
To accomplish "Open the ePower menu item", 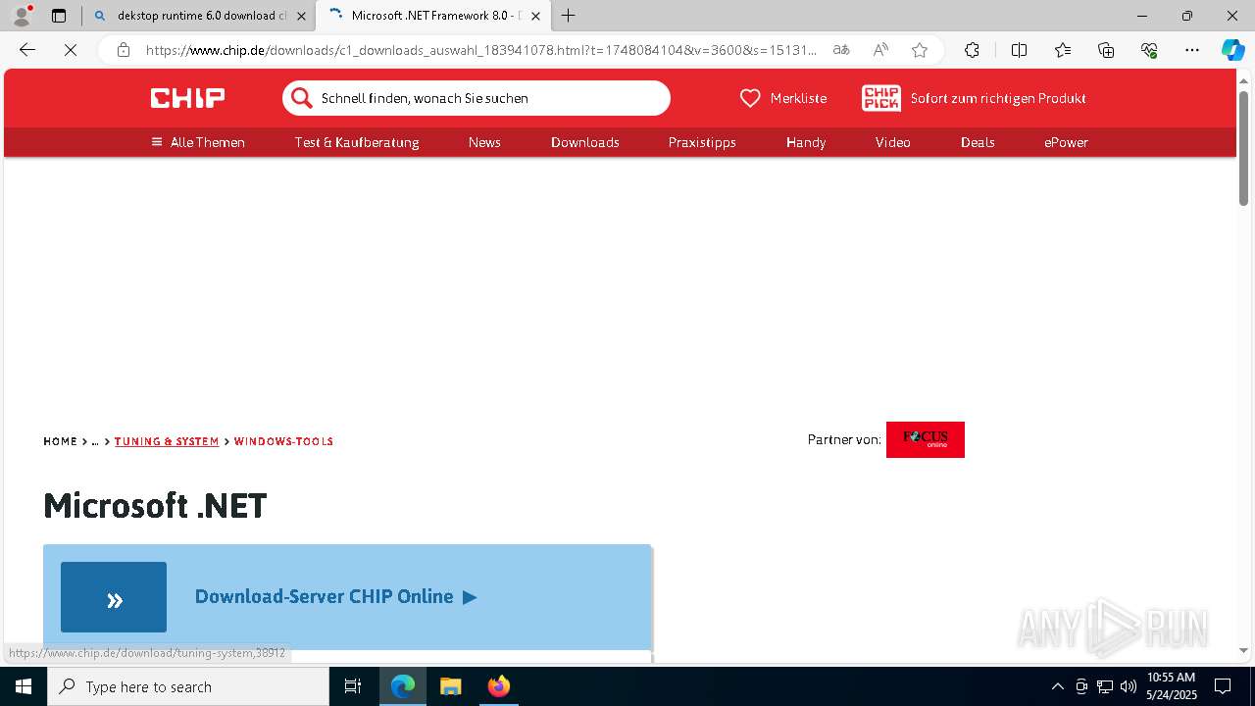I will [x=1066, y=142].
